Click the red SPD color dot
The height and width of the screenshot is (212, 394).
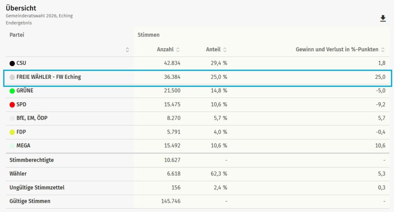click(12, 105)
